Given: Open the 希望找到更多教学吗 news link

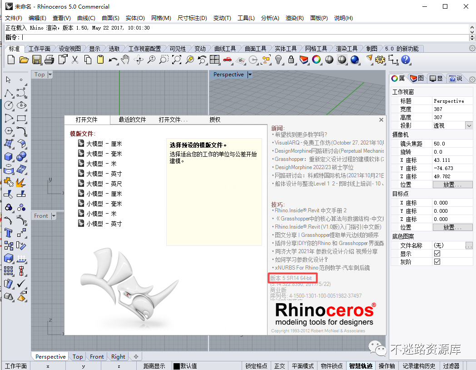Looking at the screenshot, I should tap(301, 135).
